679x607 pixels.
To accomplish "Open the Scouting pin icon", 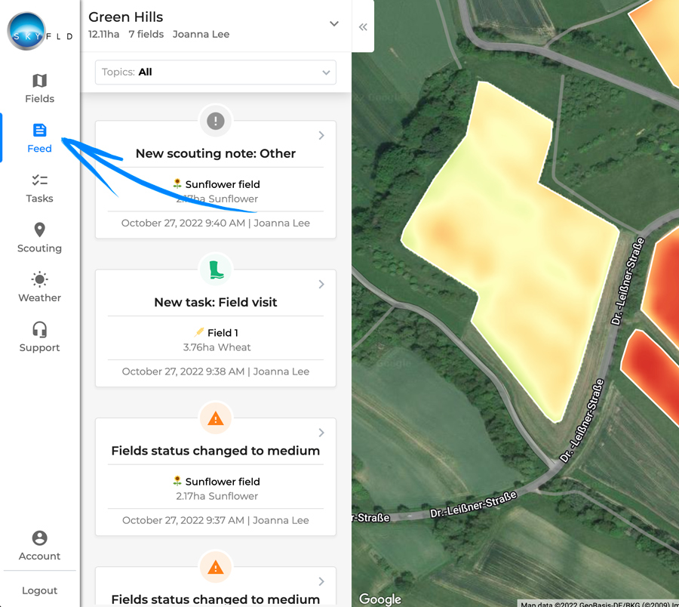I will pyautogui.click(x=39, y=230).
